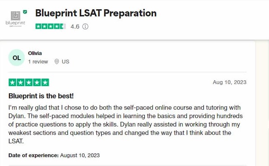Viewport: 269px width, 166px height.
Task: Click the US country label
Action: tap(66, 61)
